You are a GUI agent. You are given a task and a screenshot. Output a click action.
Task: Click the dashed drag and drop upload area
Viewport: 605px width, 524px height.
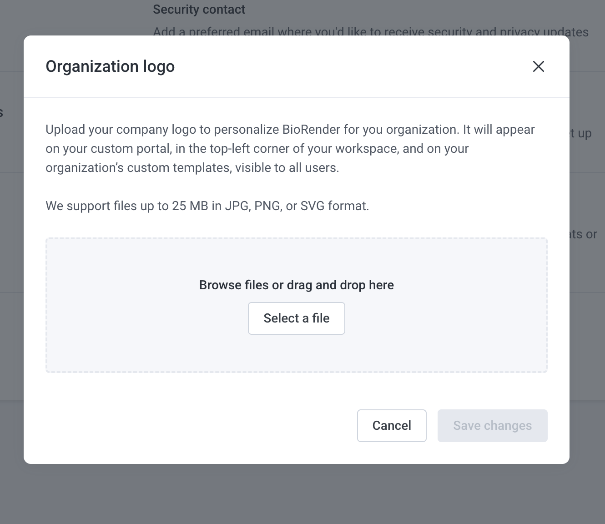(x=297, y=305)
